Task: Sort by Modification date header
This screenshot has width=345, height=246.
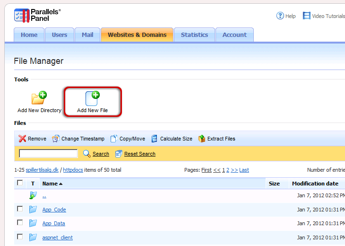Action: coord(315,184)
